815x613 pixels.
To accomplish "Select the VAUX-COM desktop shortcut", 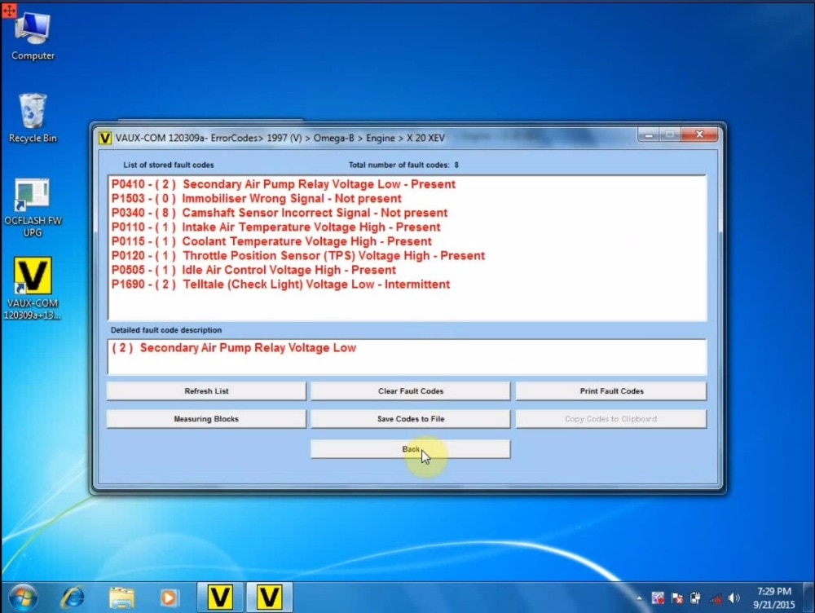I will click(33, 289).
